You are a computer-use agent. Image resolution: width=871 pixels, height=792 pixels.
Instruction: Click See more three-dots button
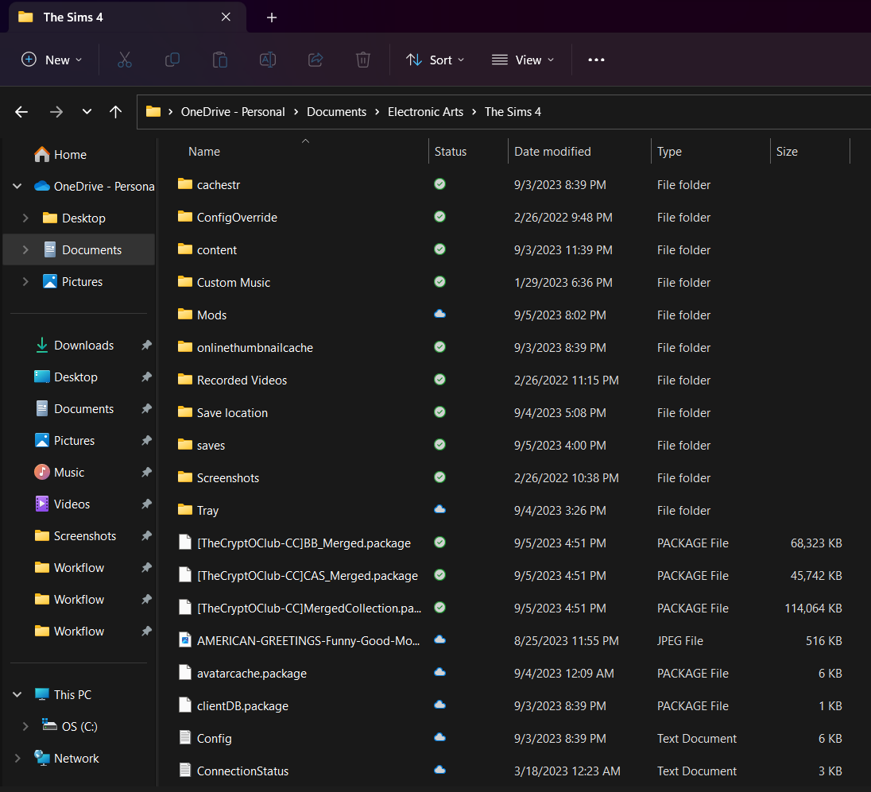tap(596, 60)
